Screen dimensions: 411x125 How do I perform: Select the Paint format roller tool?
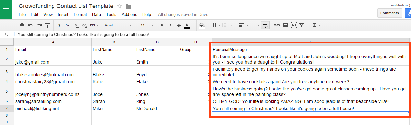pos(48,25)
